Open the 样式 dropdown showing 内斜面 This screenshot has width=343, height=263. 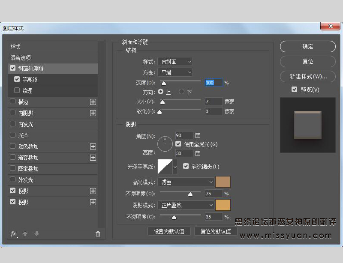[x=175, y=61]
